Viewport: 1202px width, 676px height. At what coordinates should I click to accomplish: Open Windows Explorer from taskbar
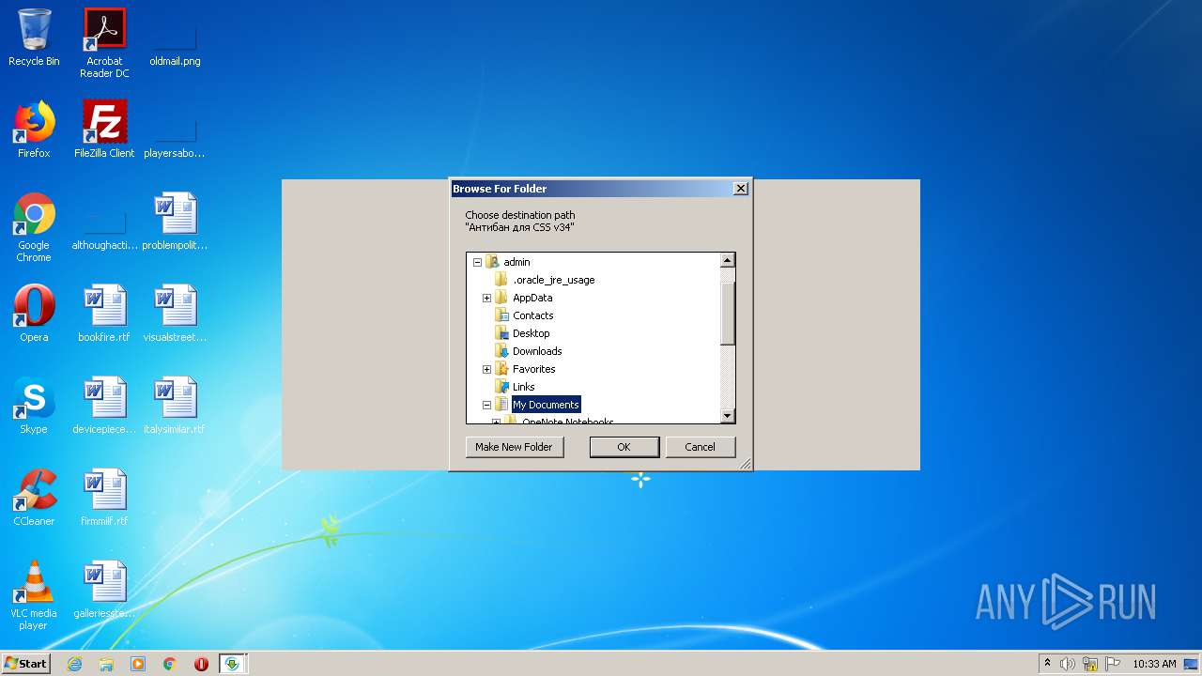(106, 664)
